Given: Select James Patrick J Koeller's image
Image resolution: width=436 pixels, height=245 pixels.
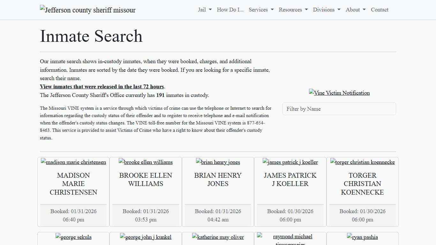Looking at the screenshot, I should pos(290,162).
